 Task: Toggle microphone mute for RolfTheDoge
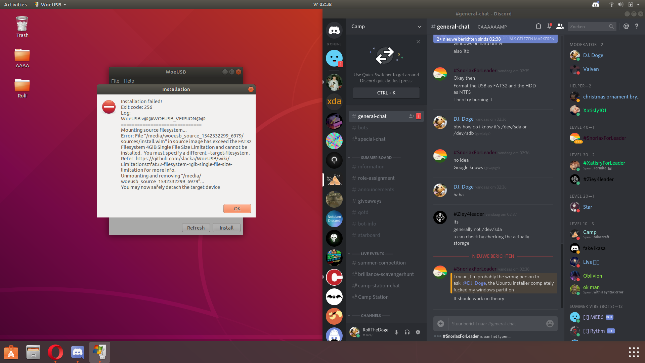396,332
